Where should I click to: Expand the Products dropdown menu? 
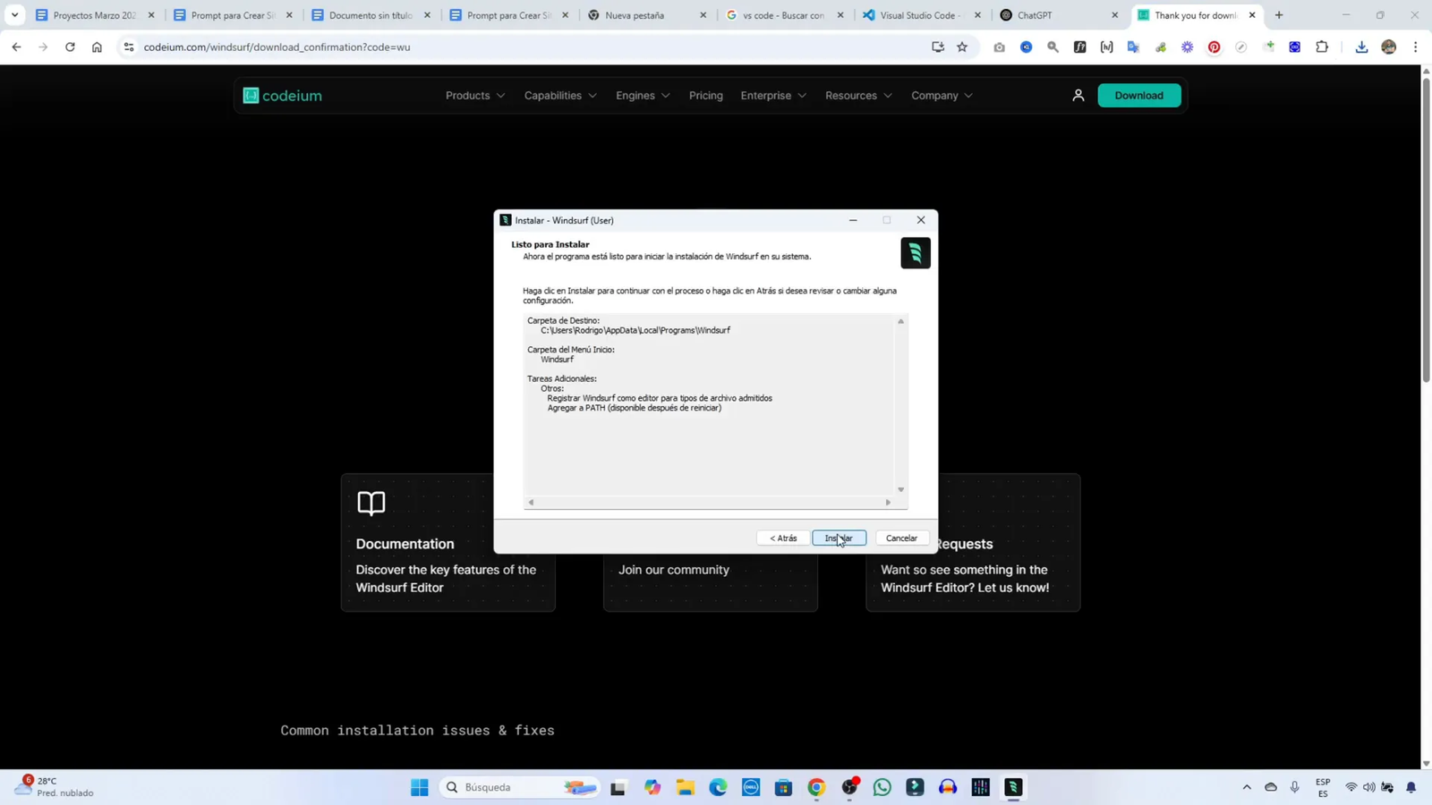click(474, 96)
